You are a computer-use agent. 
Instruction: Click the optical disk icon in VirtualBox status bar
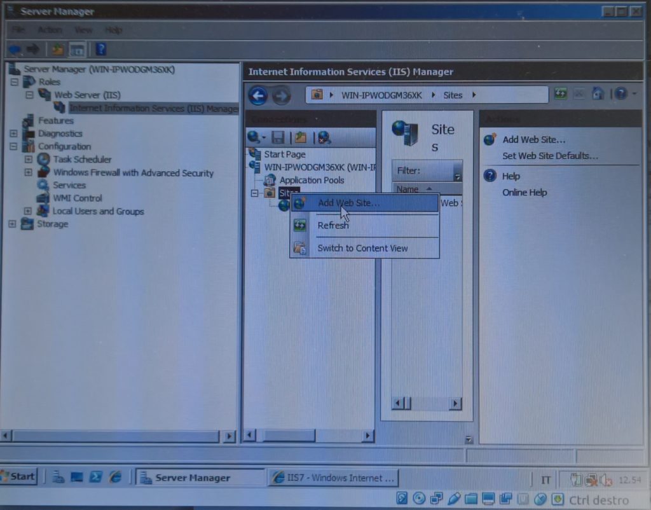click(419, 499)
